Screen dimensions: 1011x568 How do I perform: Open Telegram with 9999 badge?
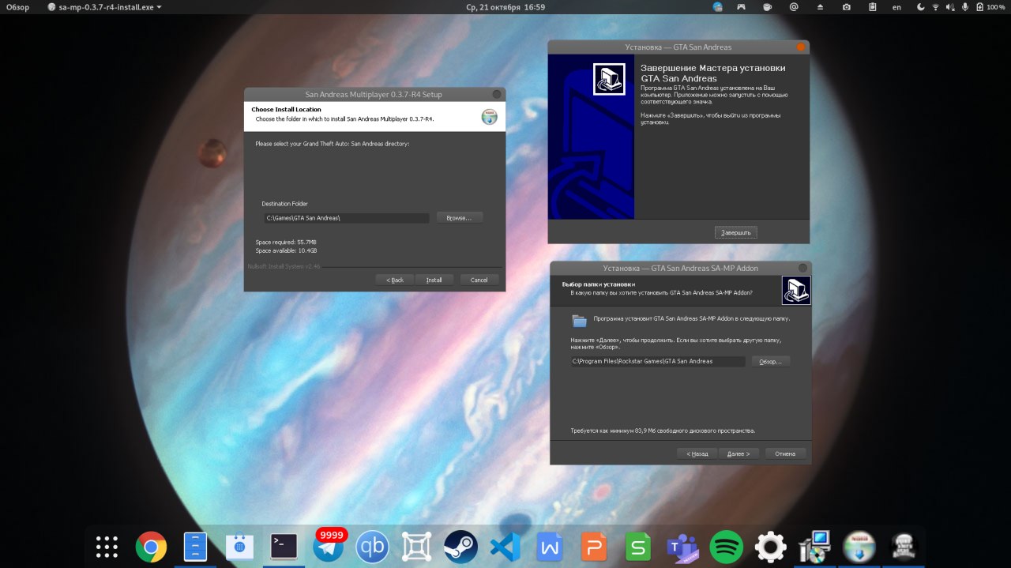pos(328,547)
